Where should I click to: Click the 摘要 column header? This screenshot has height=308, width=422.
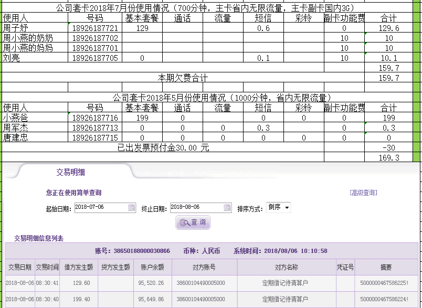click(x=386, y=267)
